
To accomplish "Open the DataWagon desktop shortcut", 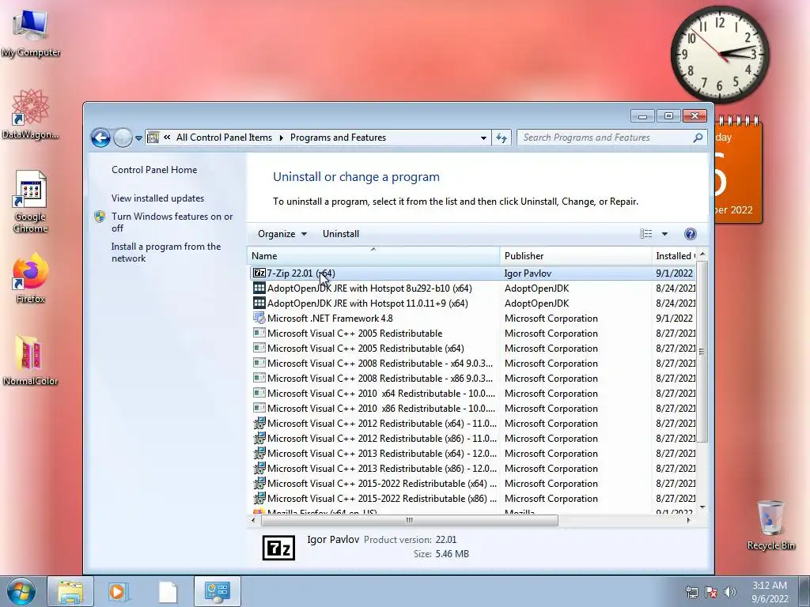I will (x=31, y=114).
